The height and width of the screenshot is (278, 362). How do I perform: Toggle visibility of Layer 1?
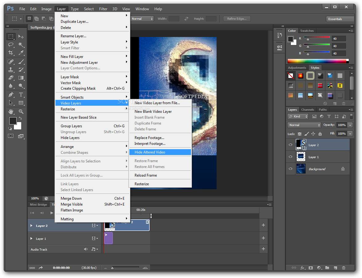tap(291, 157)
